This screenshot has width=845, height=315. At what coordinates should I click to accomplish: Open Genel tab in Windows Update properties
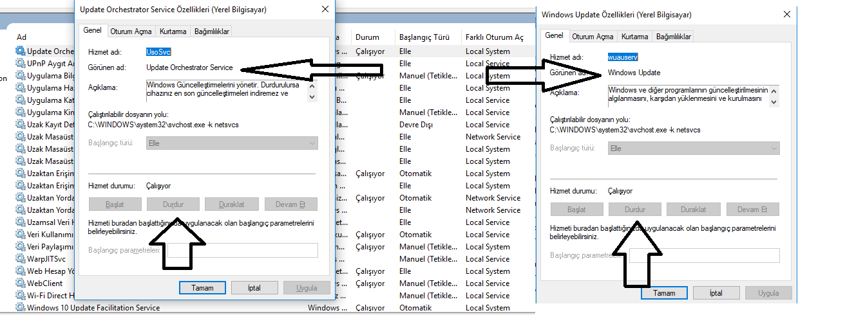pyautogui.click(x=554, y=36)
